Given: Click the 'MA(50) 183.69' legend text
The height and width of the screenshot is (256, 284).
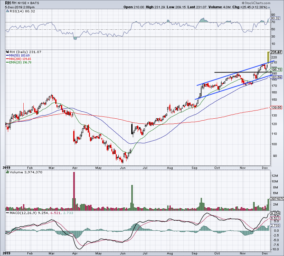Looking at the screenshot, I should click(19, 56).
